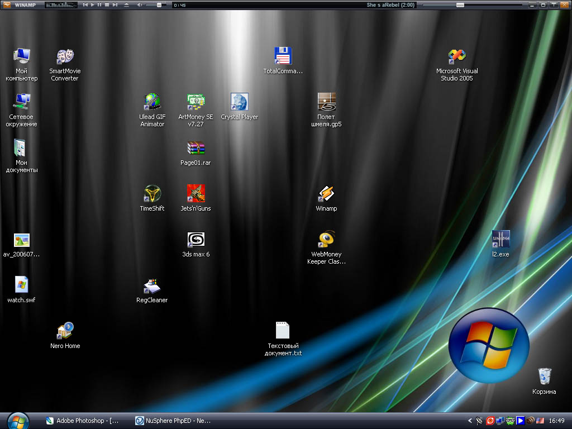Expand hidden system tray icons arrow
This screenshot has height=429, width=572.
coord(470,421)
